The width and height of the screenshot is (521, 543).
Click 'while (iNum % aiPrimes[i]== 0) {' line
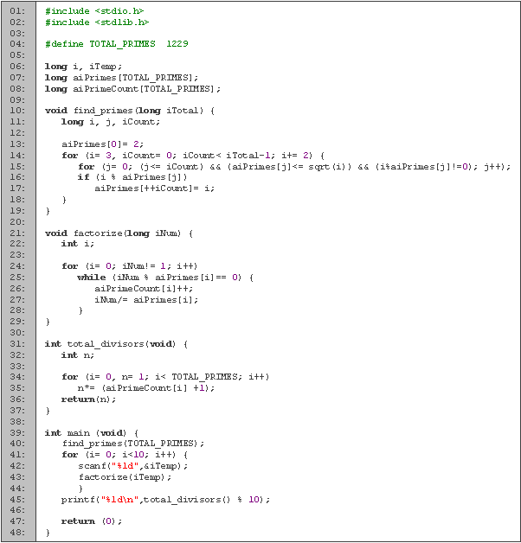[165, 278]
